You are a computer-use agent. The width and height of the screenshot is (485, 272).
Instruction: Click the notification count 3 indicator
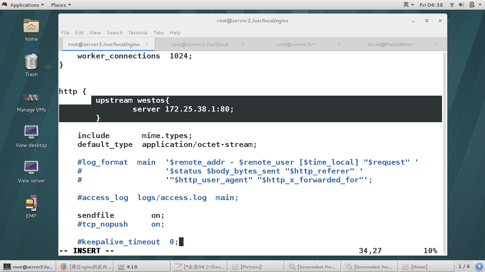[x=479, y=267]
